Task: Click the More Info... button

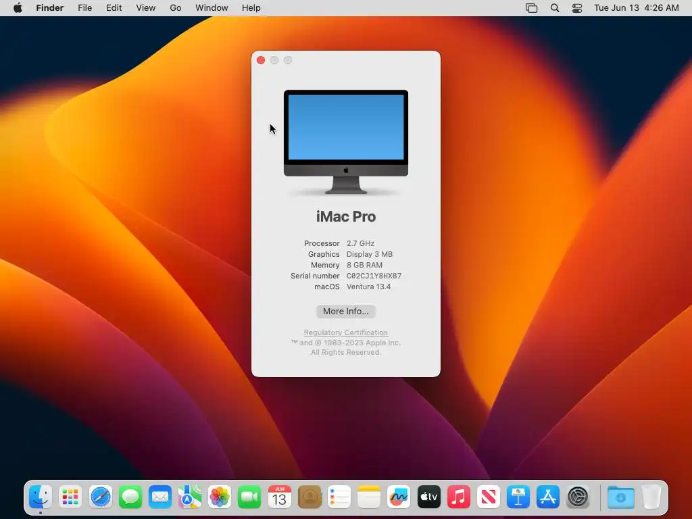Action: [x=345, y=311]
